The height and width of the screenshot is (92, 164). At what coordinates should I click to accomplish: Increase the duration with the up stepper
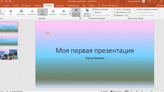(x=135, y=12)
